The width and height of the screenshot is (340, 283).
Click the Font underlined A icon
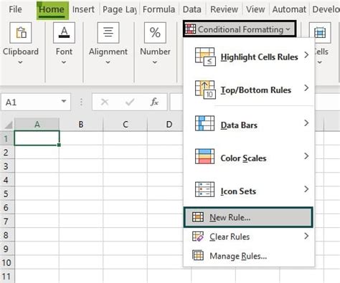pos(64,33)
